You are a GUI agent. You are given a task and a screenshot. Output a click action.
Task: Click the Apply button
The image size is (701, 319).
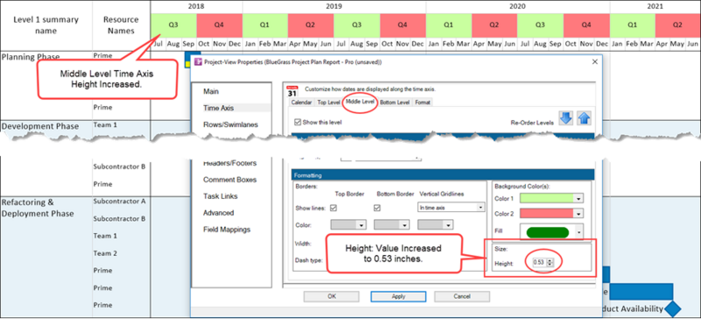pos(398,296)
